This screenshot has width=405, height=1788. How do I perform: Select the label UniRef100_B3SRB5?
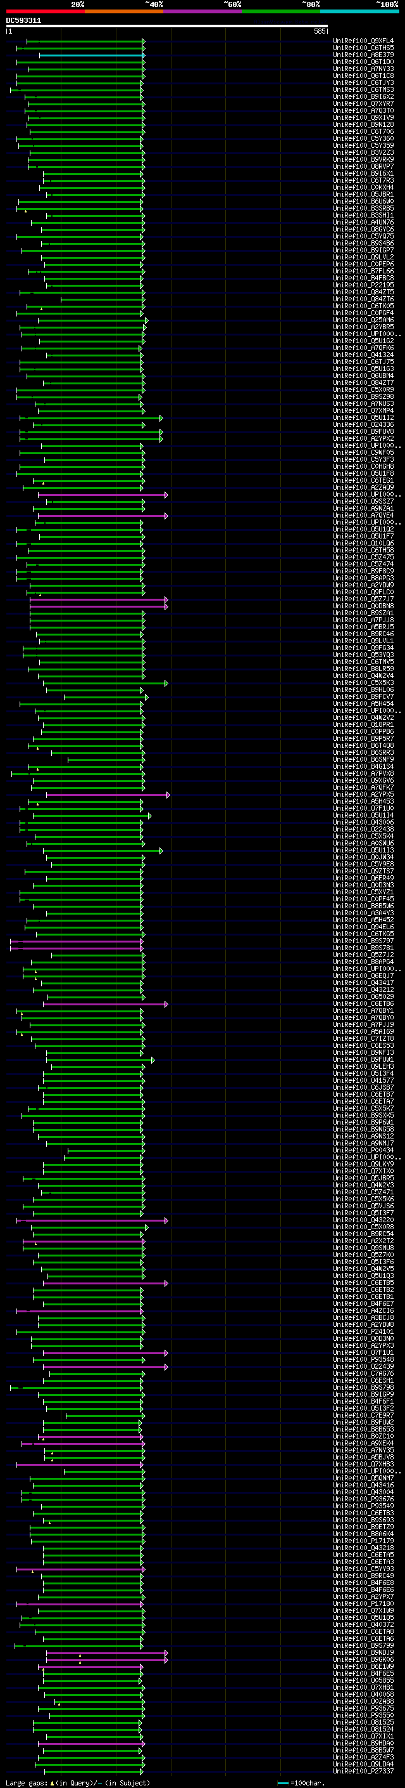point(363,208)
